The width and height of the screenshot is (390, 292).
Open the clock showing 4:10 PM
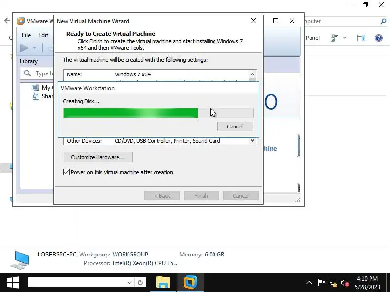(368, 283)
